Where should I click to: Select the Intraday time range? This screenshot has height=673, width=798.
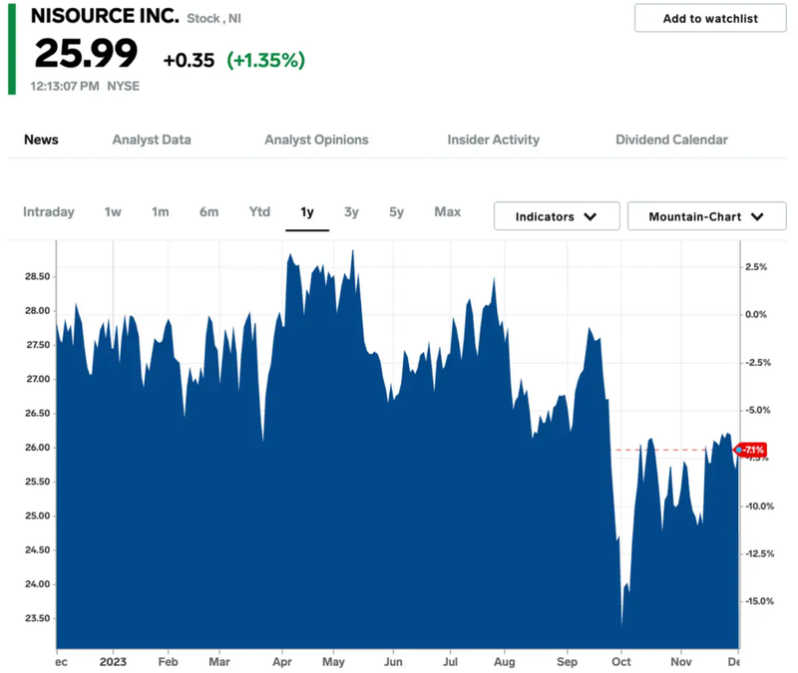coord(49,211)
